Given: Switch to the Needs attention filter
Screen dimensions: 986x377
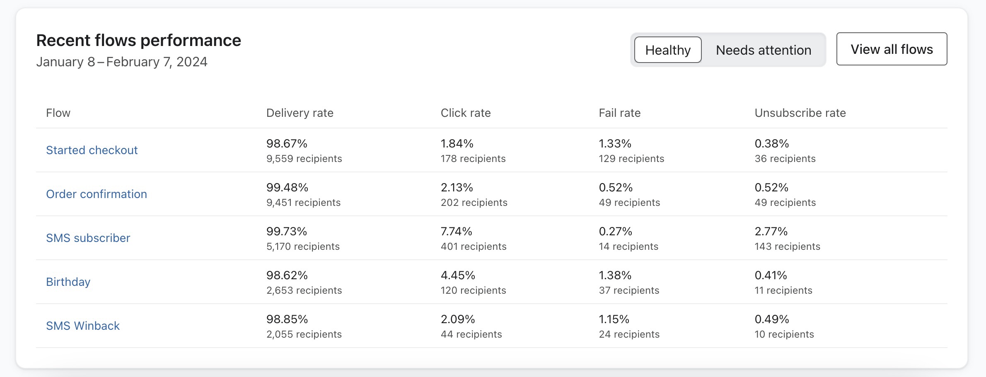Looking at the screenshot, I should tap(764, 50).
